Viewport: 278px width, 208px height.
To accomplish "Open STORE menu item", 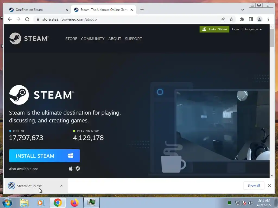I will tap(71, 39).
